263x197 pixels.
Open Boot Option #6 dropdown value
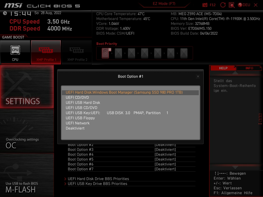click(x=165, y=164)
